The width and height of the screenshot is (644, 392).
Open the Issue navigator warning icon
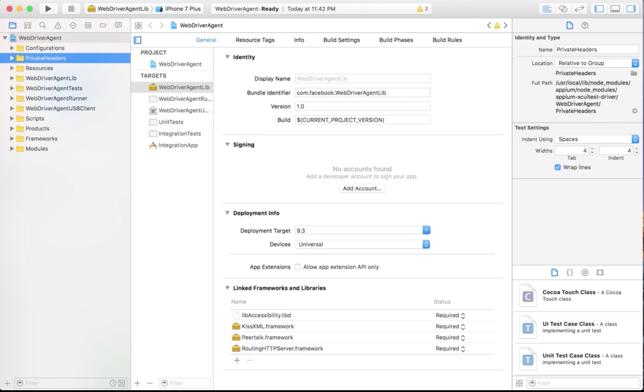(58, 25)
